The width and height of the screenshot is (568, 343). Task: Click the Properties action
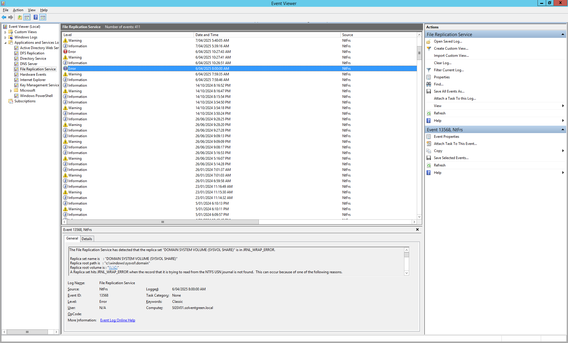[x=442, y=77]
